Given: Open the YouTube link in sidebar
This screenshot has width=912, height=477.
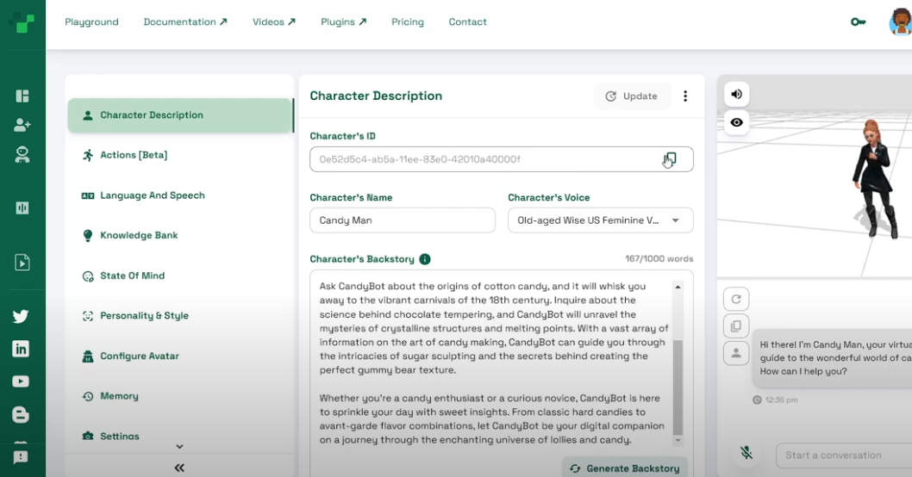Looking at the screenshot, I should (22, 381).
